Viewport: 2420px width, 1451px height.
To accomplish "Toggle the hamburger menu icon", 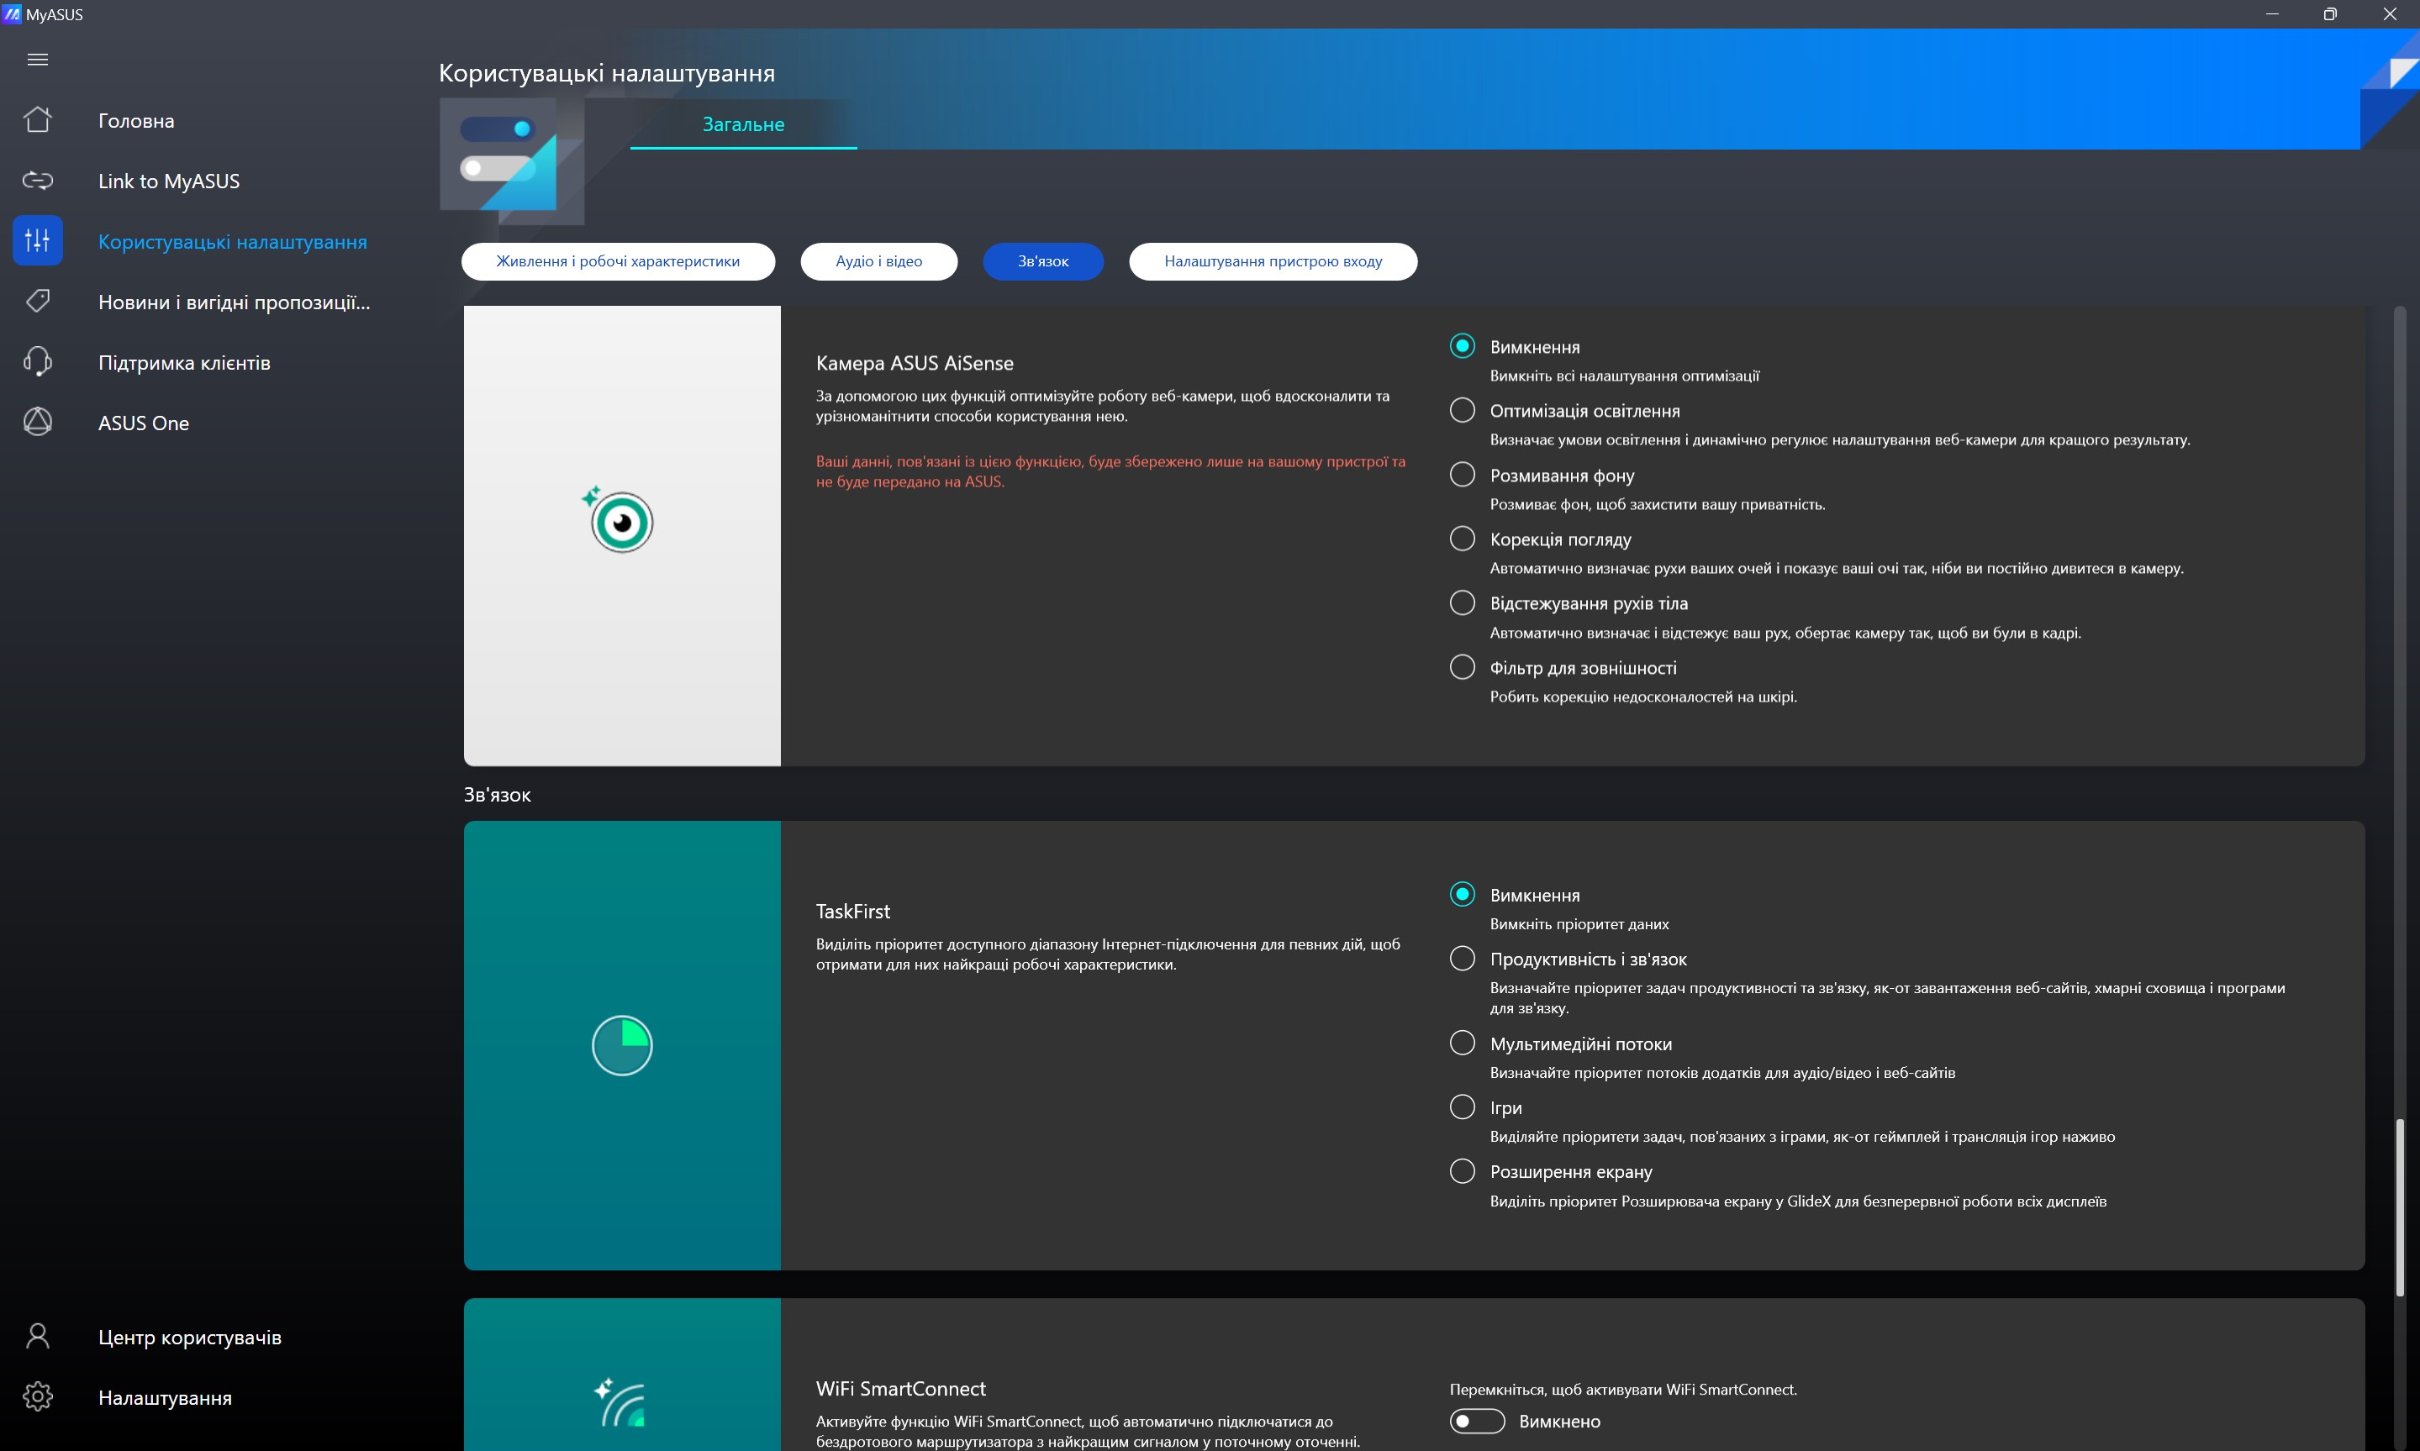I will pos(37,60).
